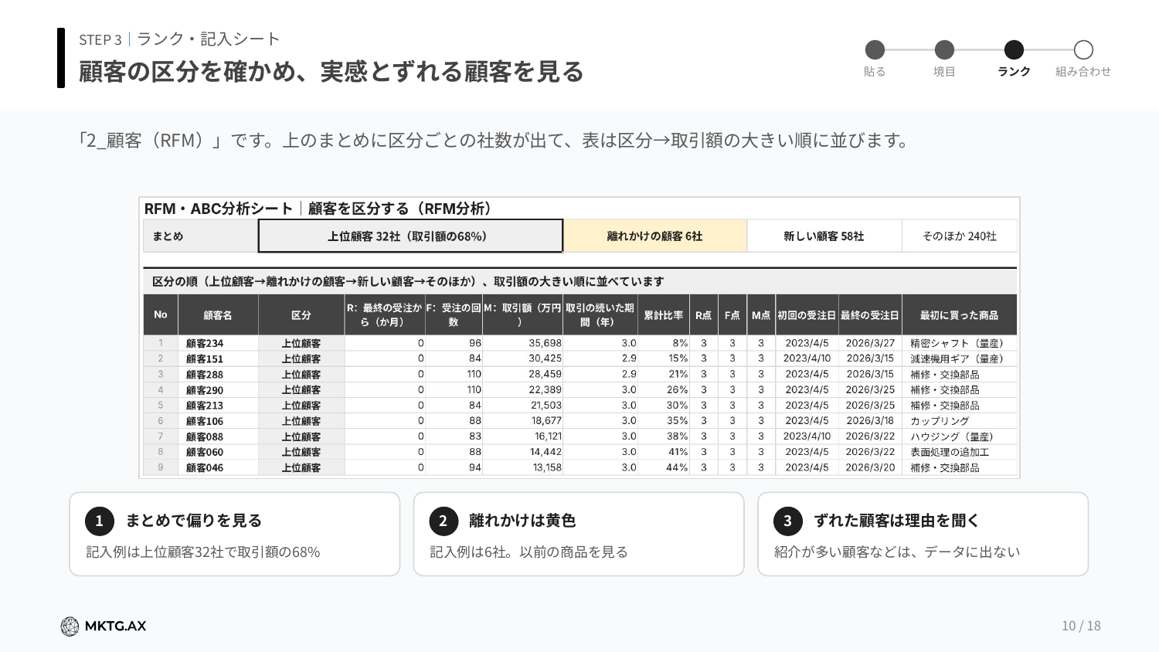
Task: Click the 35,698 transaction amount cell
Action: 523,343
